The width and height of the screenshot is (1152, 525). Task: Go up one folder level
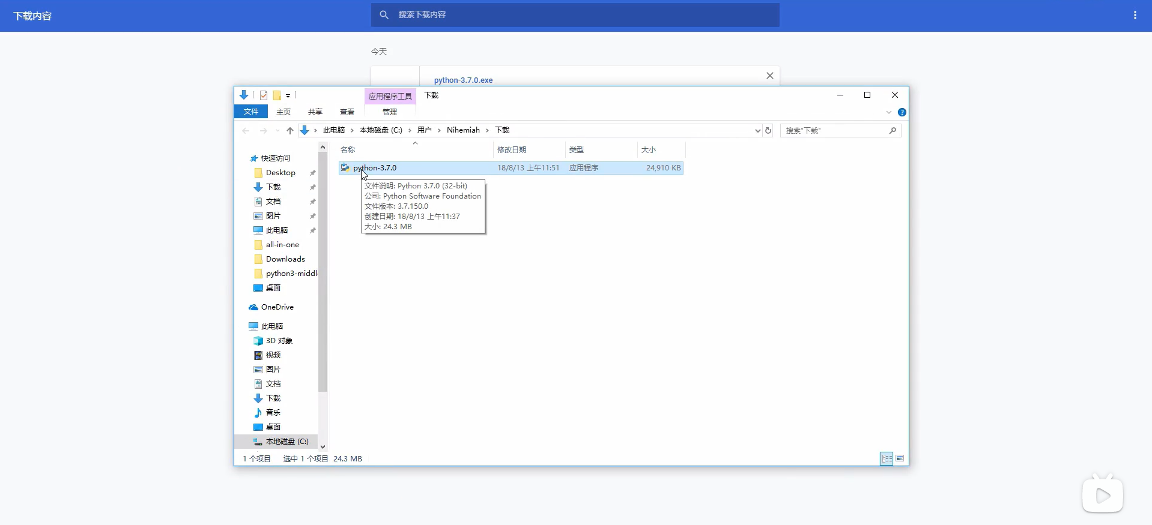point(290,130)
